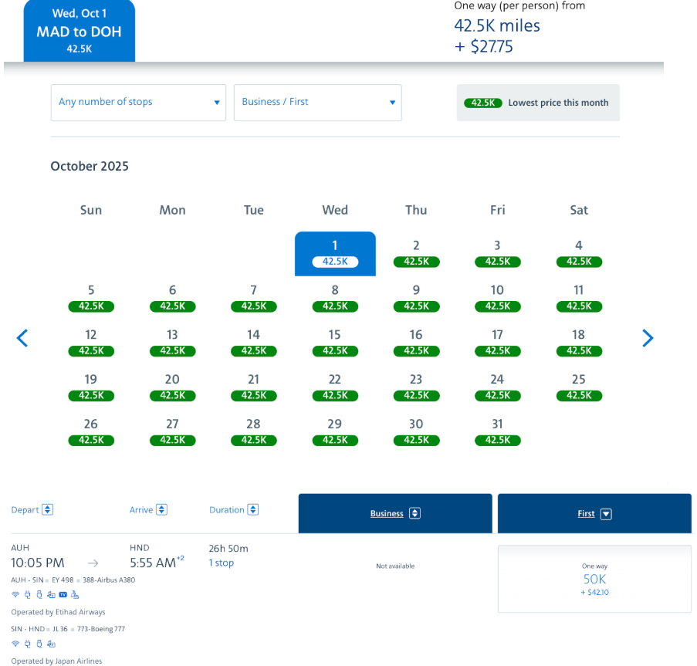Click the Wi-Fi icon for flight JL 36

coord(15,644)
